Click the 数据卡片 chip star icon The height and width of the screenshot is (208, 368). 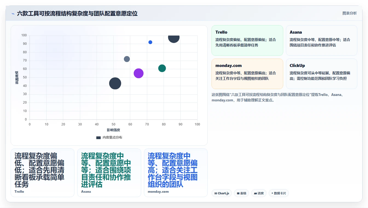(x=272, y=193)
